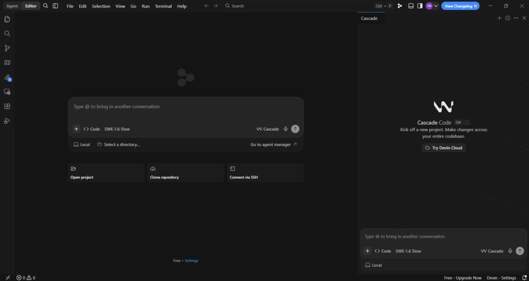The height and width of the screenshot is (281, 529).
Task: Open Run and Debug icon in sidebar
Action: click(7, 121)
